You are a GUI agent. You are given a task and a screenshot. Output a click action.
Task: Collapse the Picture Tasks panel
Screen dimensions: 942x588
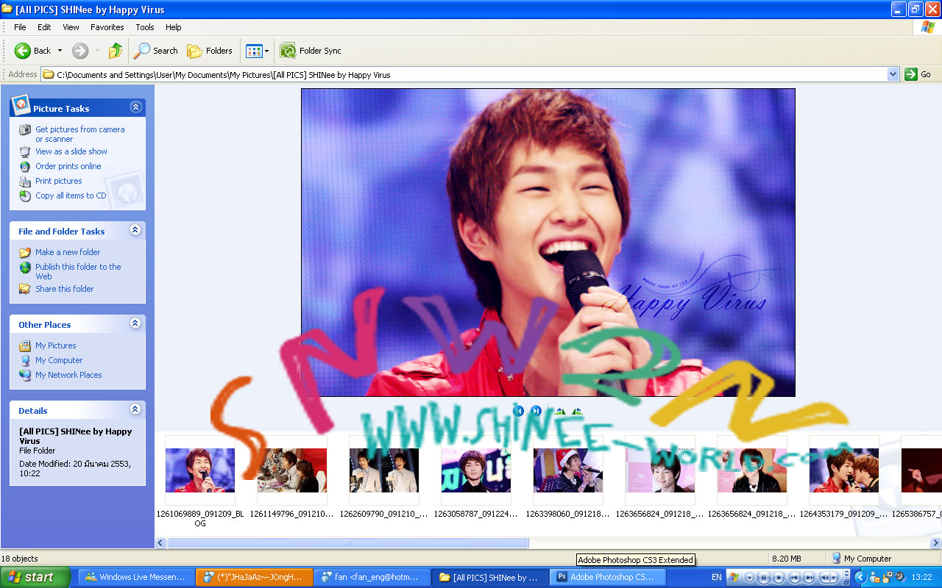tap(135, 107)
